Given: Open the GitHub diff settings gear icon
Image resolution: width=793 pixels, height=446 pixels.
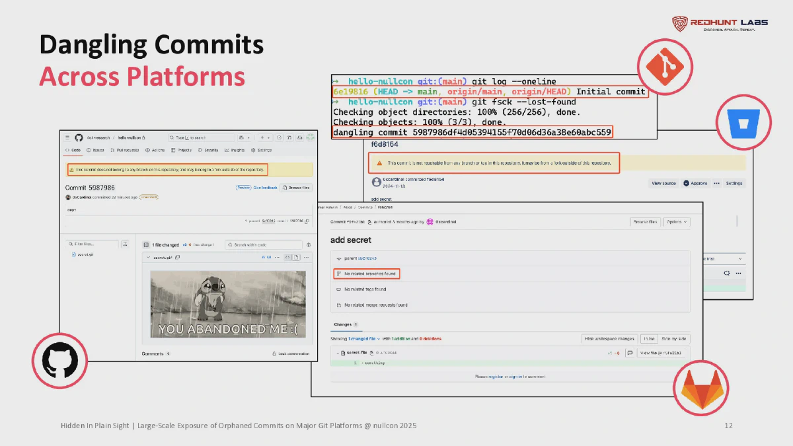Looking at the screenshot, I should 309,244.
